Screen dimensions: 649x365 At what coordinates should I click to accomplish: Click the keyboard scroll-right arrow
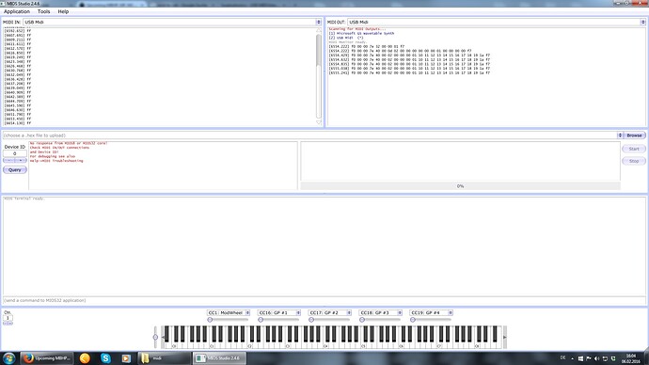point(504,337)
